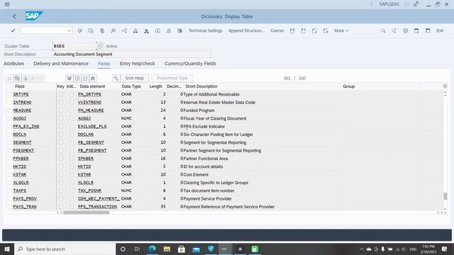Select the HKTID row selector checkbox
The height and width of the screenshot is (255, 454).
pos(9,166)
